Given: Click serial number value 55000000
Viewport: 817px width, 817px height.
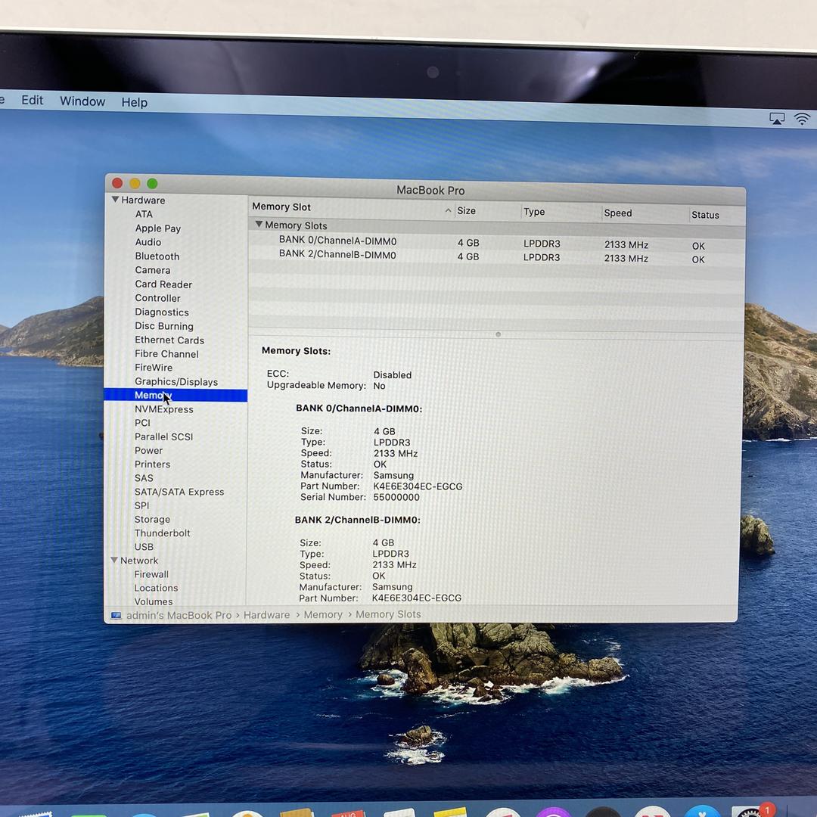Looking at the screenshot, I should (x=396, y=498).
